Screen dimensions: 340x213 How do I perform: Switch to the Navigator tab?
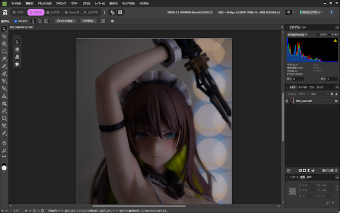pos(294,177)
